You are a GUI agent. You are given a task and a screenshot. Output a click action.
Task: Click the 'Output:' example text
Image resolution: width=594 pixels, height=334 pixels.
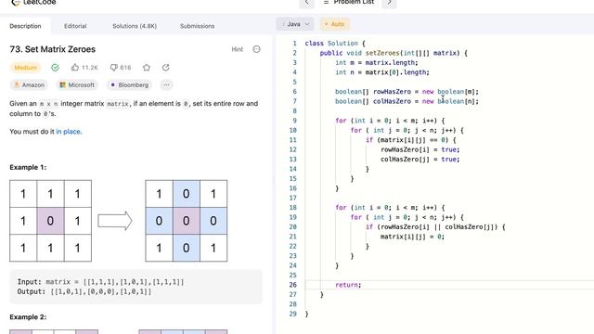(84, 291)
